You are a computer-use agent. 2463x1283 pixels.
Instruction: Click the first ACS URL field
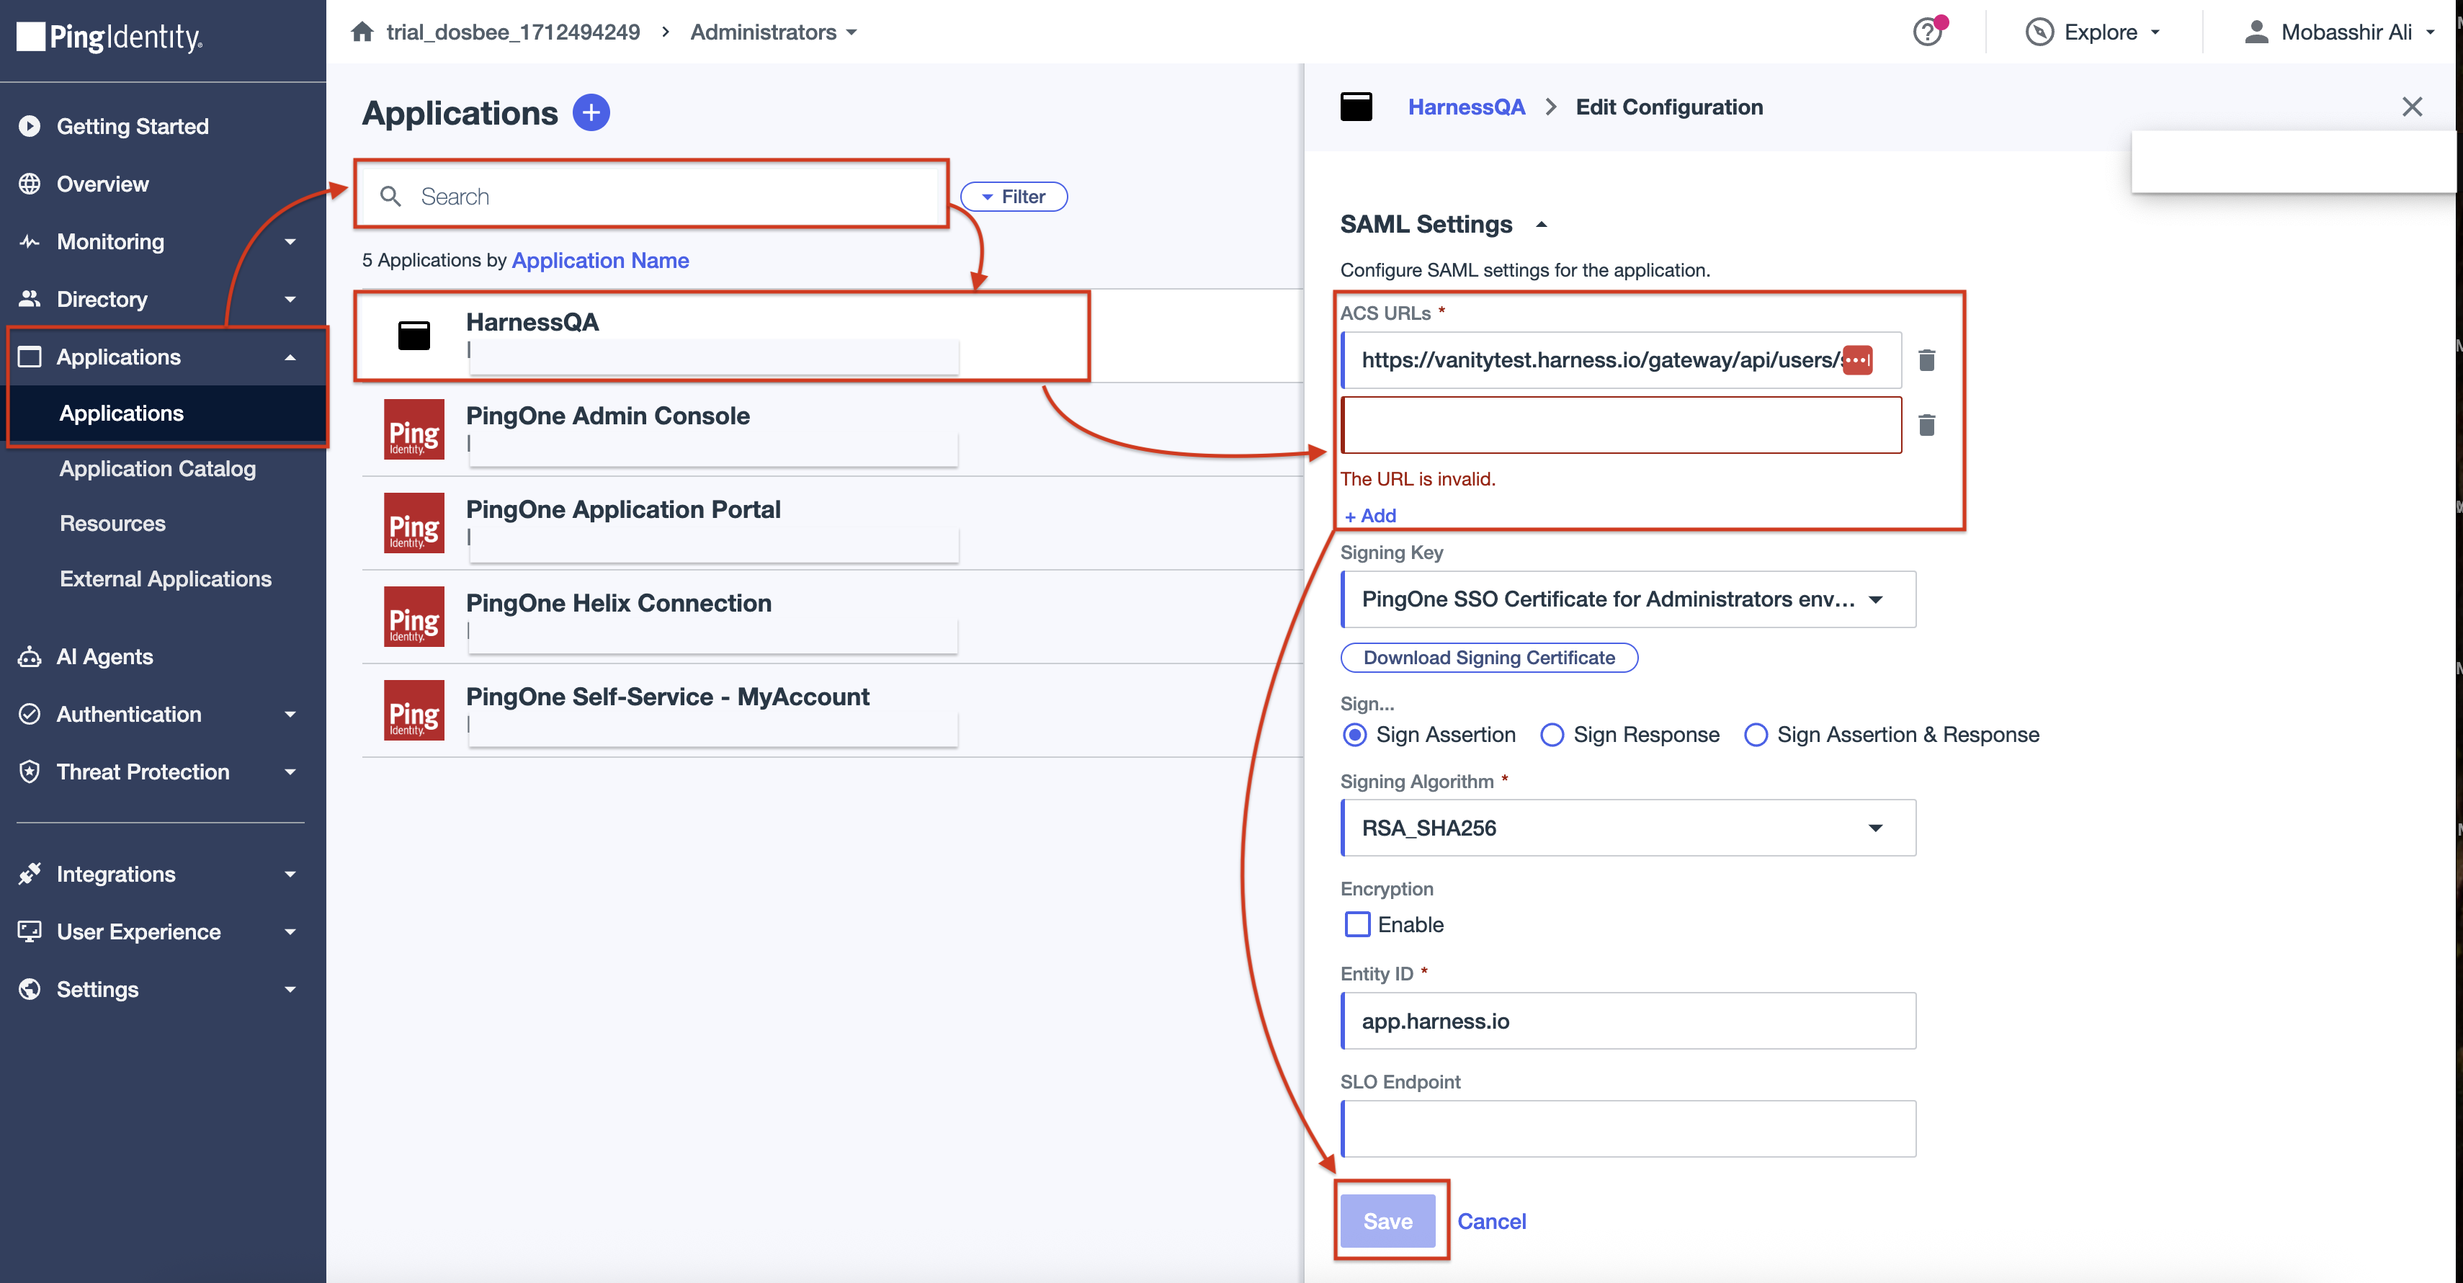tap(1622, 360)
